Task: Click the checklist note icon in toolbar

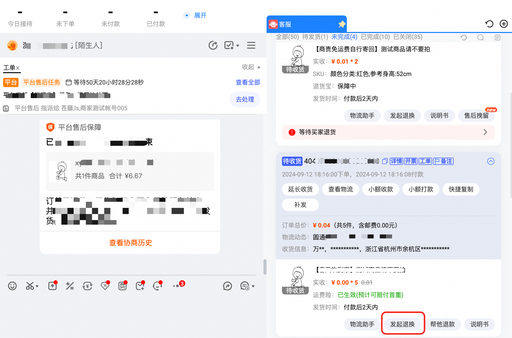Action: [122, 286]
